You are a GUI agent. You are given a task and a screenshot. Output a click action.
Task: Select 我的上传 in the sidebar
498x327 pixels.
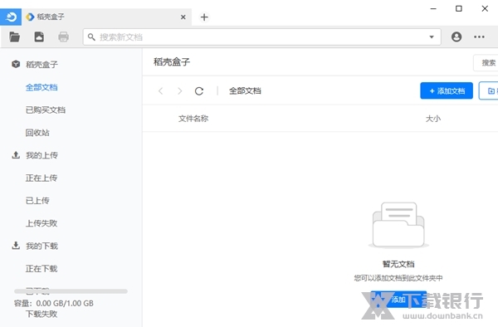coord(41,155)
